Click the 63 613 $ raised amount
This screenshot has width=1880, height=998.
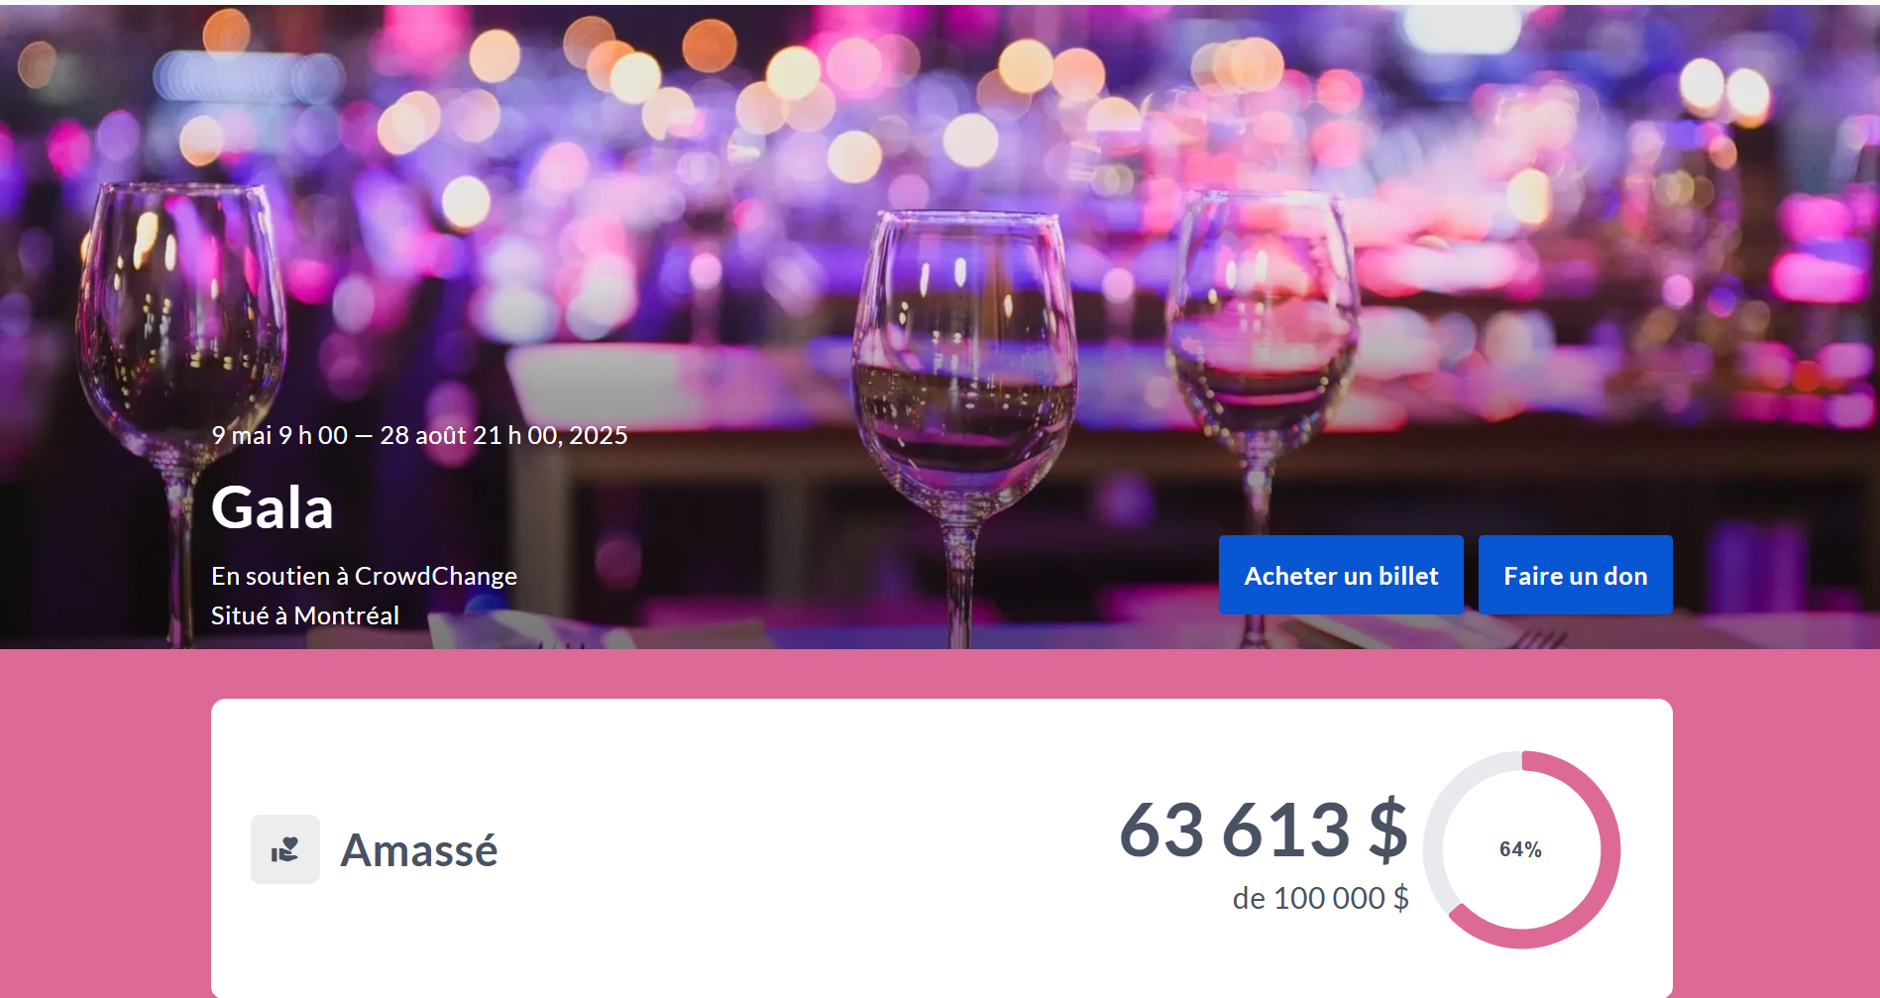(1264, 829)
